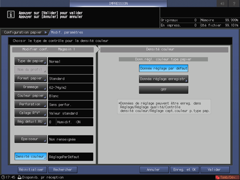Image resolution: width=240 pixels, height=180 pixels.
Task: Open the Type de papier setting
Action: (x=31, y=61)
